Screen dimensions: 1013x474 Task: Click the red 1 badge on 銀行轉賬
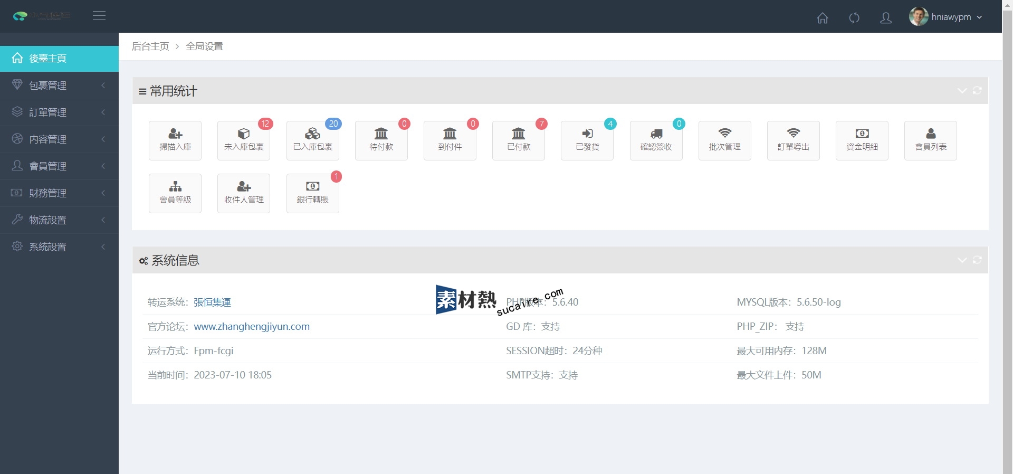pos(336,176)
